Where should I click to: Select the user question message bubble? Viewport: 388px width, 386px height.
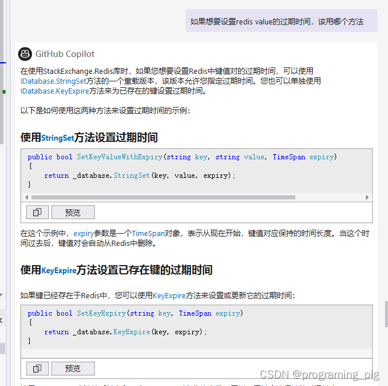click(281, 21)
